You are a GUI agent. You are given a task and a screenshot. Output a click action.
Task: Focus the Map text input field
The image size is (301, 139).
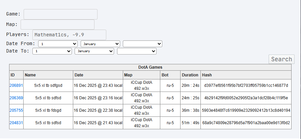point(57,25)
